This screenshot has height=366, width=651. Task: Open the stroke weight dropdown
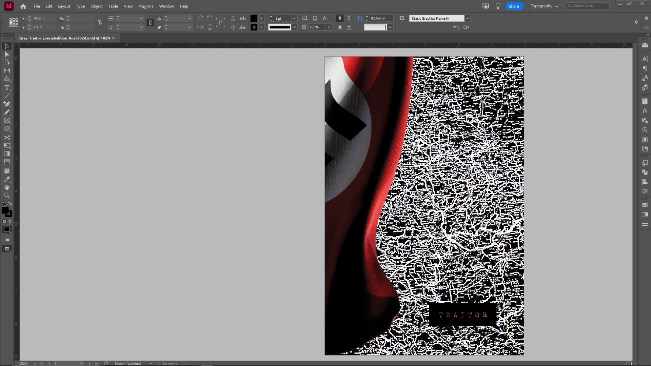coord(294,18)
